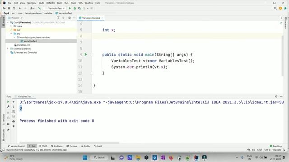
Task: Toggle soft-wrap in Run console
Action: (14, 112)
